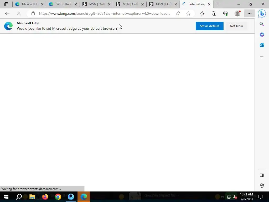Open sidebar settings gear

[x=262, y=186]
